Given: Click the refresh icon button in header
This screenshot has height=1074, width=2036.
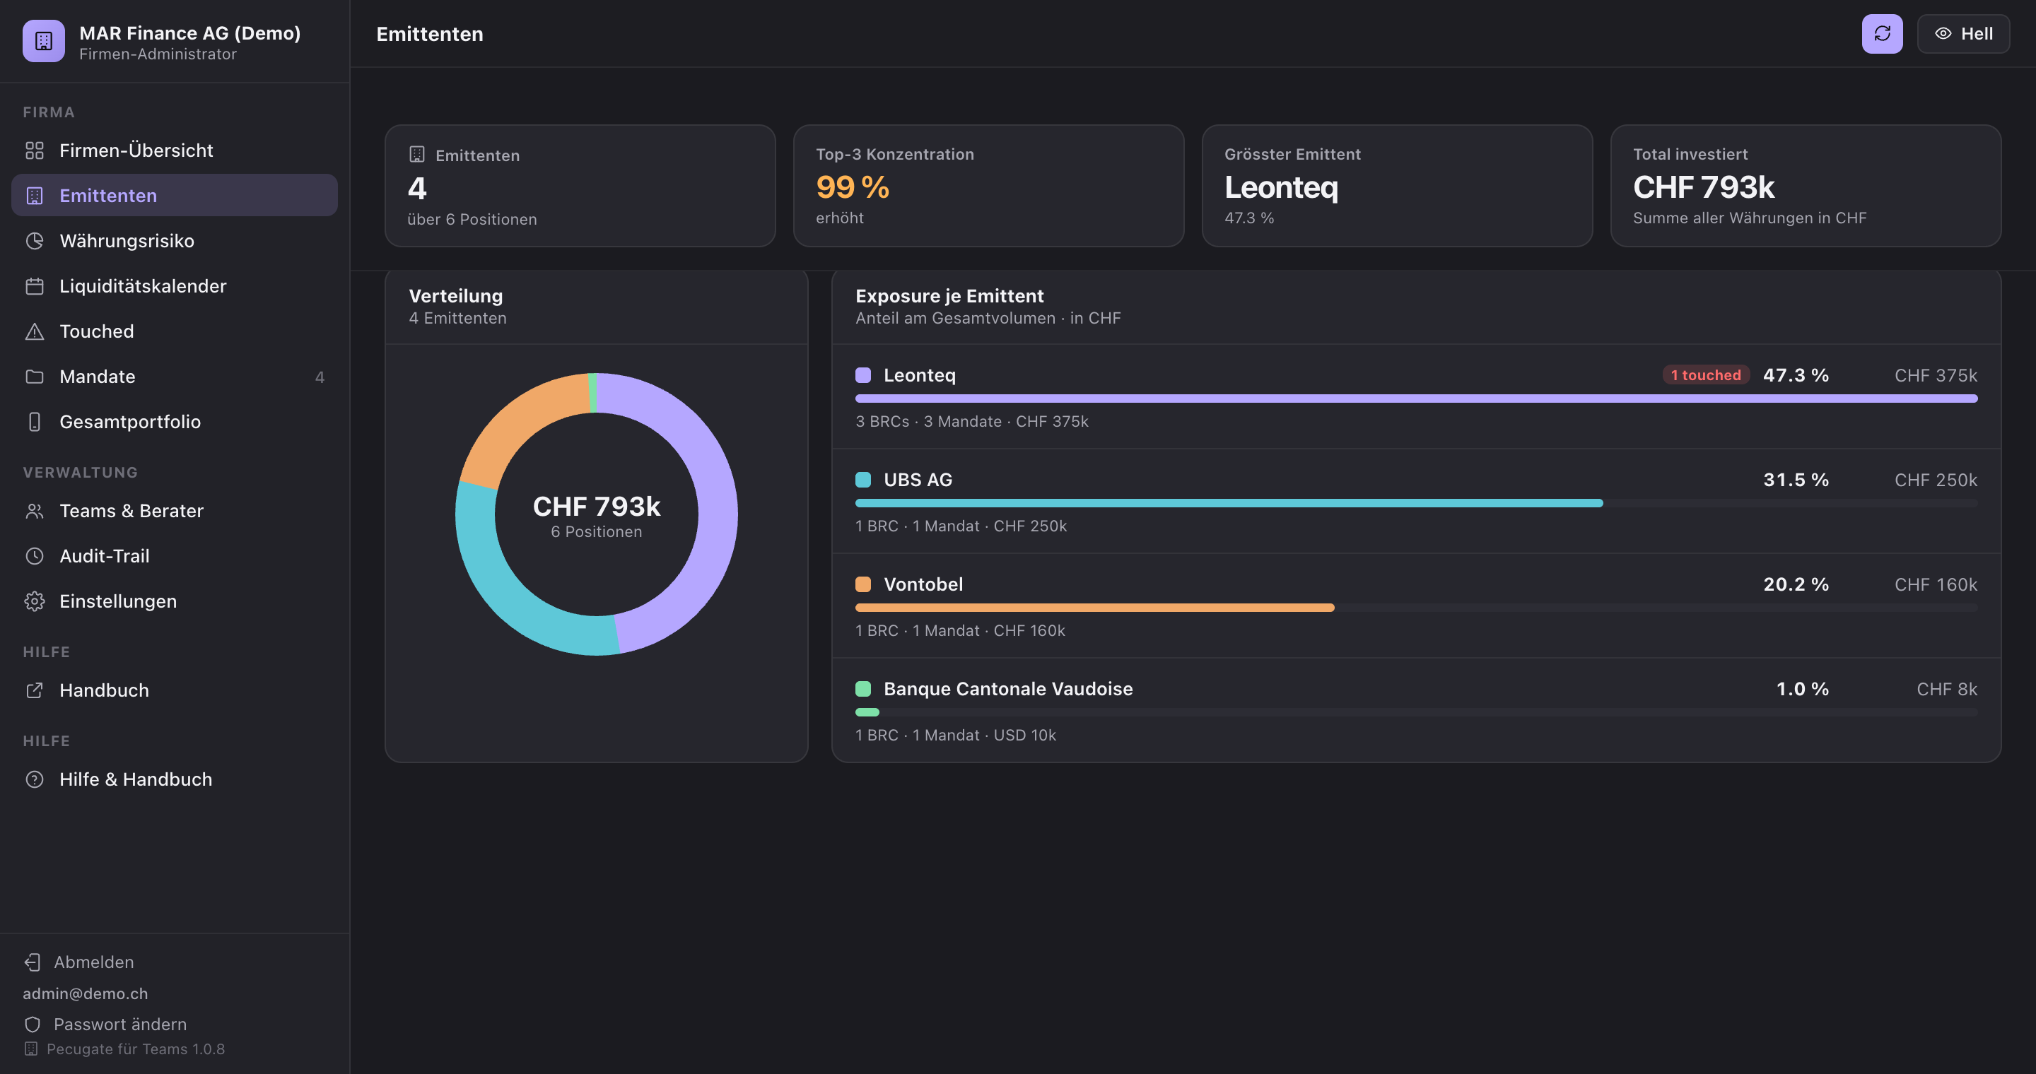Looking at the screenshot, I should click(x=1882, y=34).
